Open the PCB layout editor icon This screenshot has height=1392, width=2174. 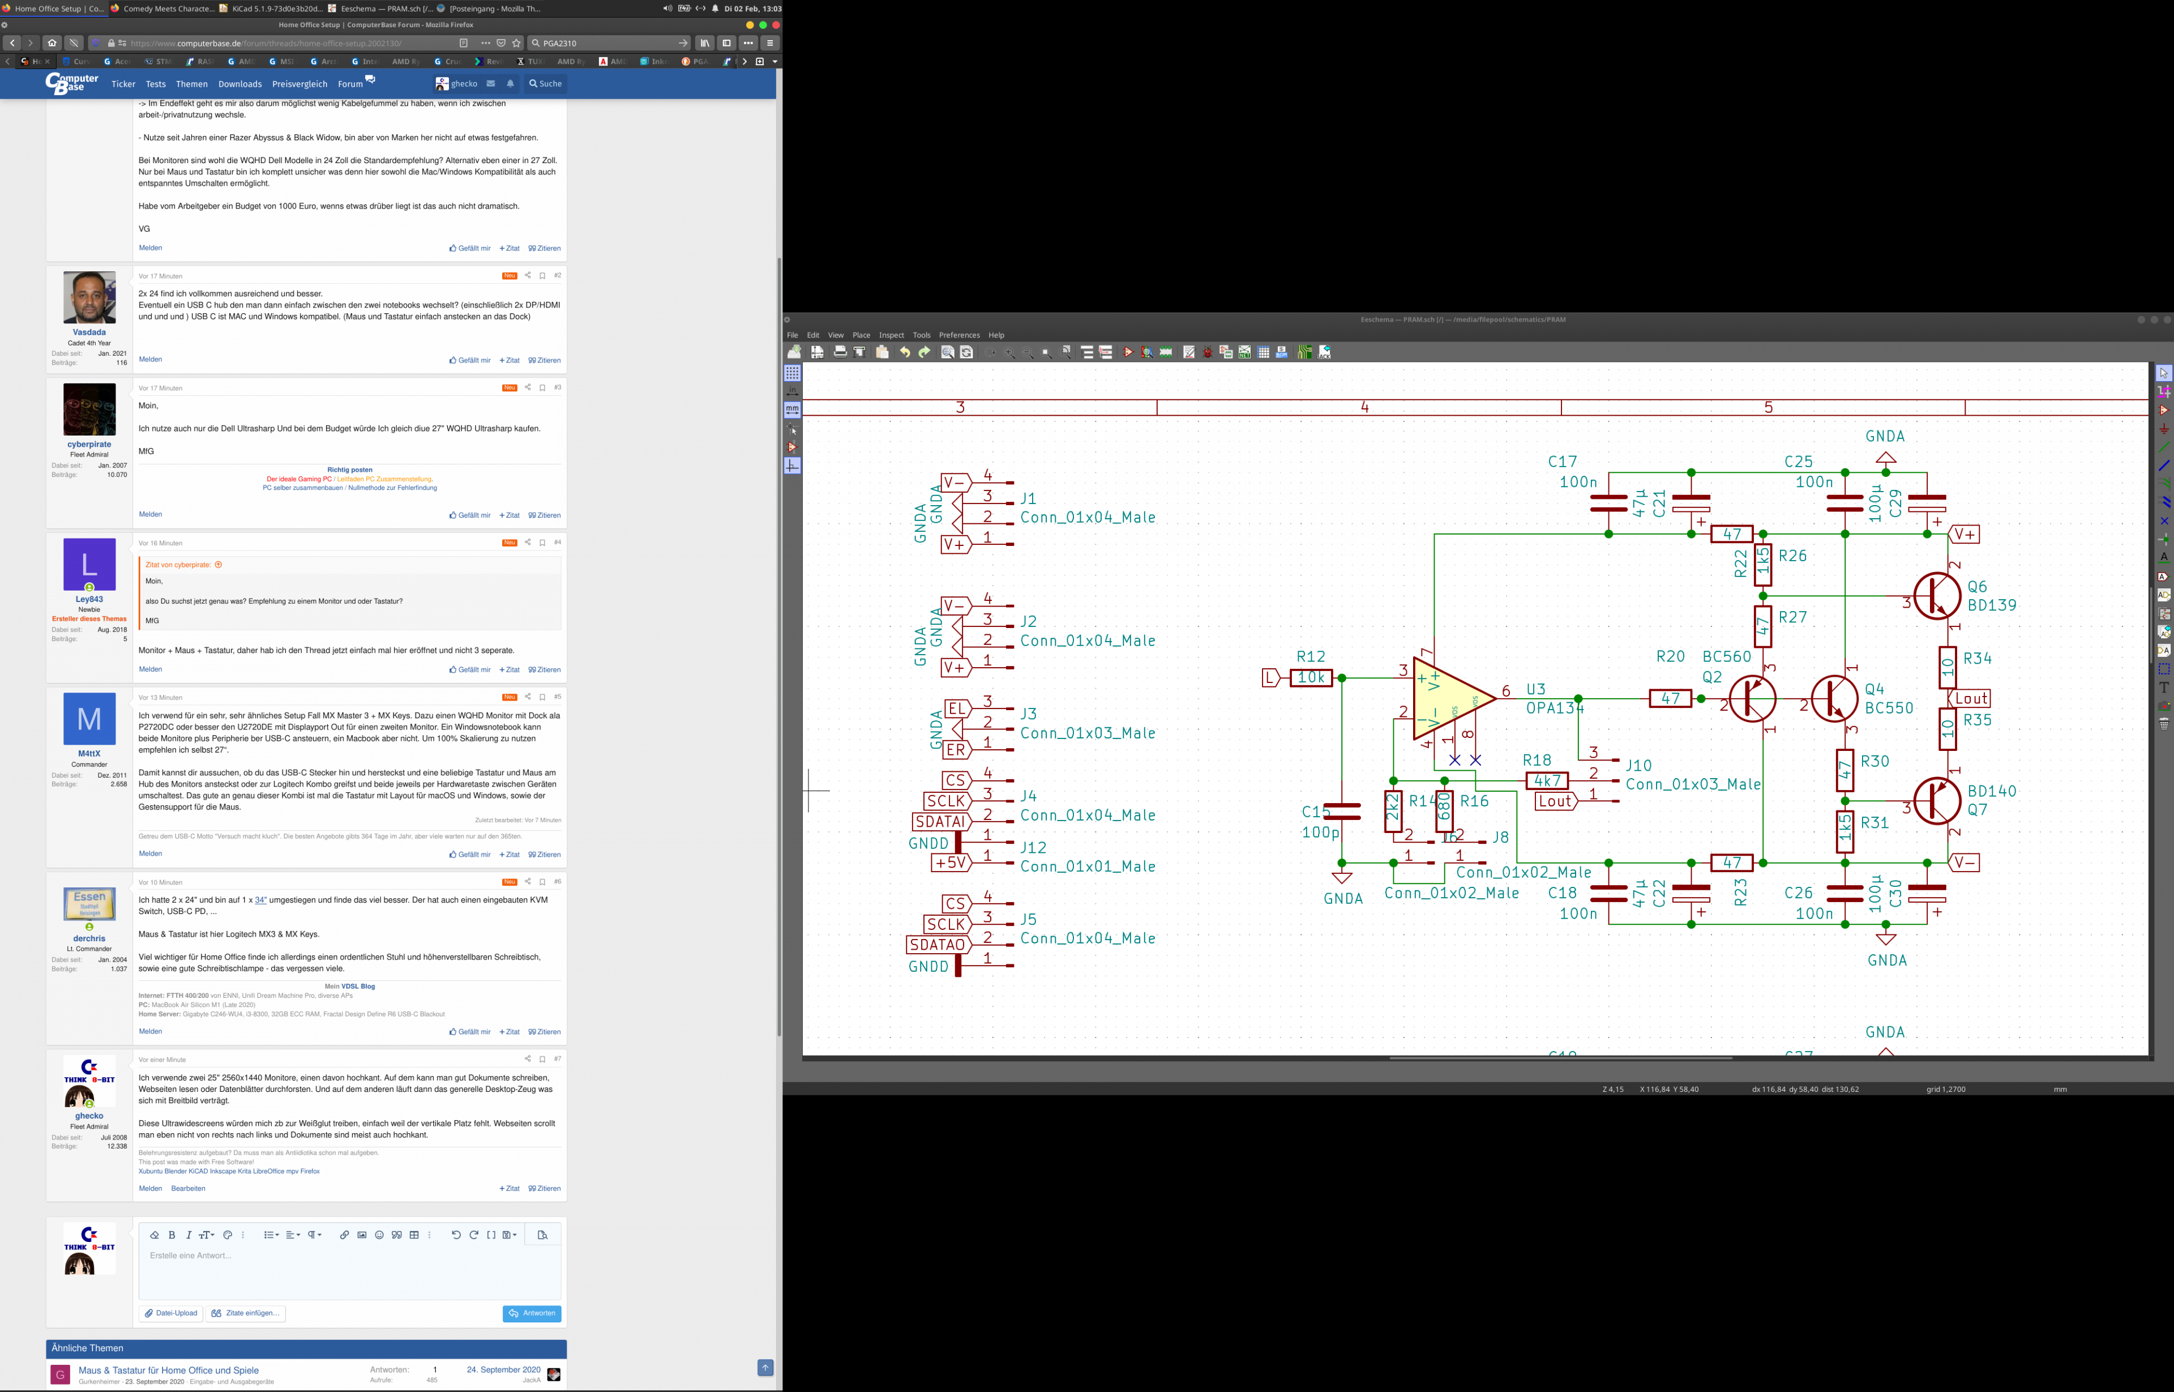pyautogui.click(x=1305, y=352)
